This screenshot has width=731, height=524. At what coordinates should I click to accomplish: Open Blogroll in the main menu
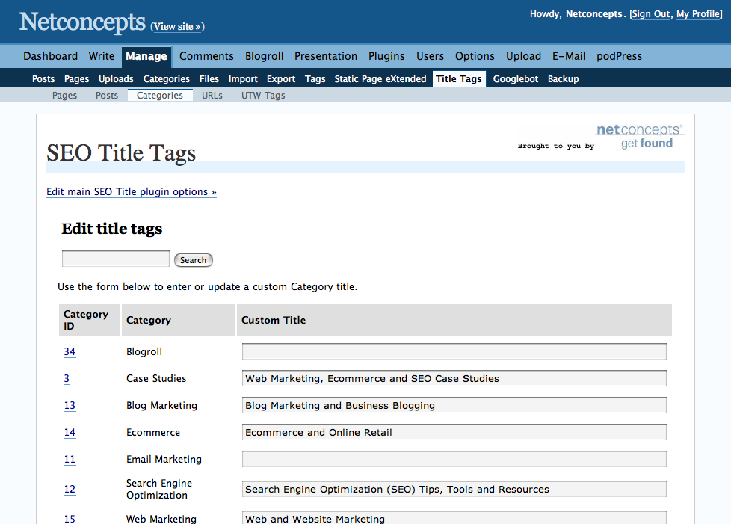tap(265, 56)
